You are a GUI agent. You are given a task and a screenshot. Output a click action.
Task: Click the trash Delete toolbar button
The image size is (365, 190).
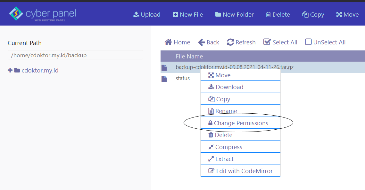click(278, 15)
